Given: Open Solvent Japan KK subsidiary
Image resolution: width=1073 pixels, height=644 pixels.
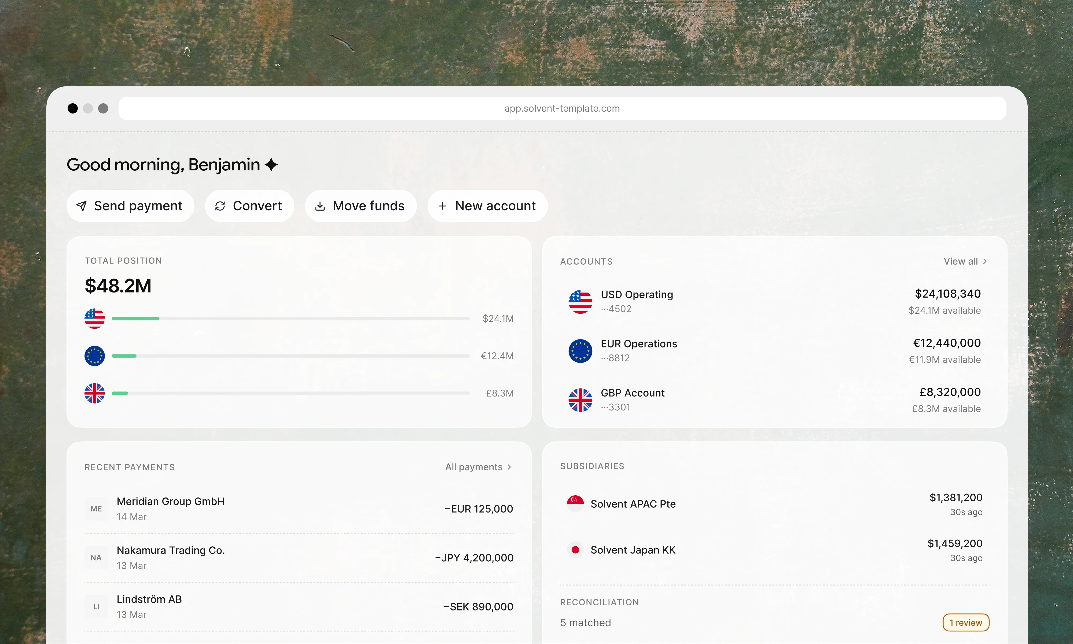Looking at the screenshot, I should 775,550.
